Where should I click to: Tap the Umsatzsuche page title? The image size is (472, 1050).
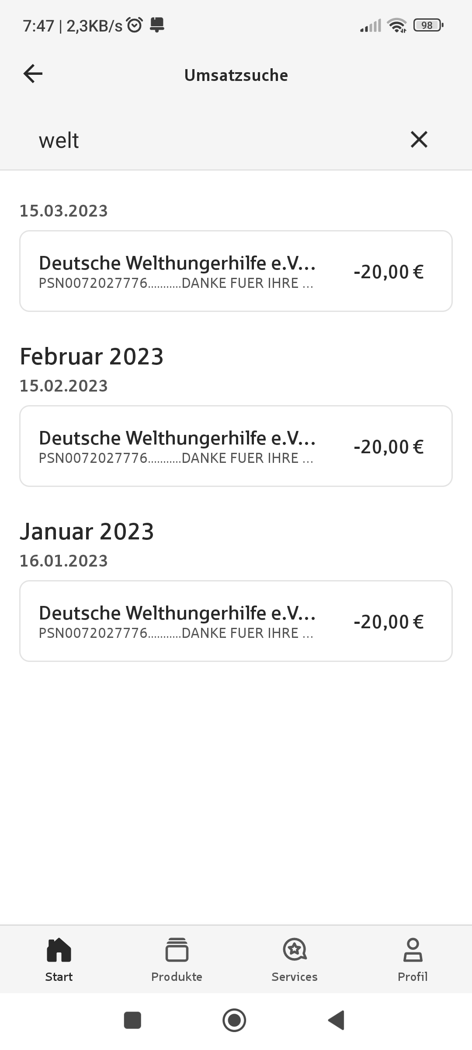(236, 75)
